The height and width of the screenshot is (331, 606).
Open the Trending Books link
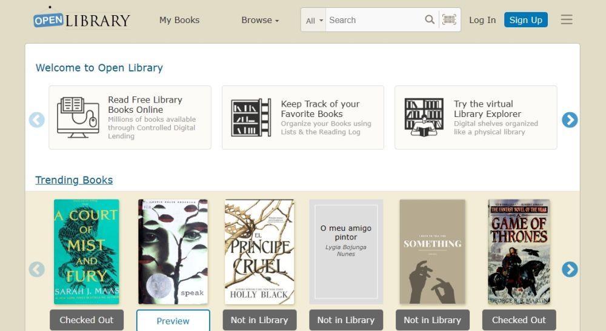(74, 180)
